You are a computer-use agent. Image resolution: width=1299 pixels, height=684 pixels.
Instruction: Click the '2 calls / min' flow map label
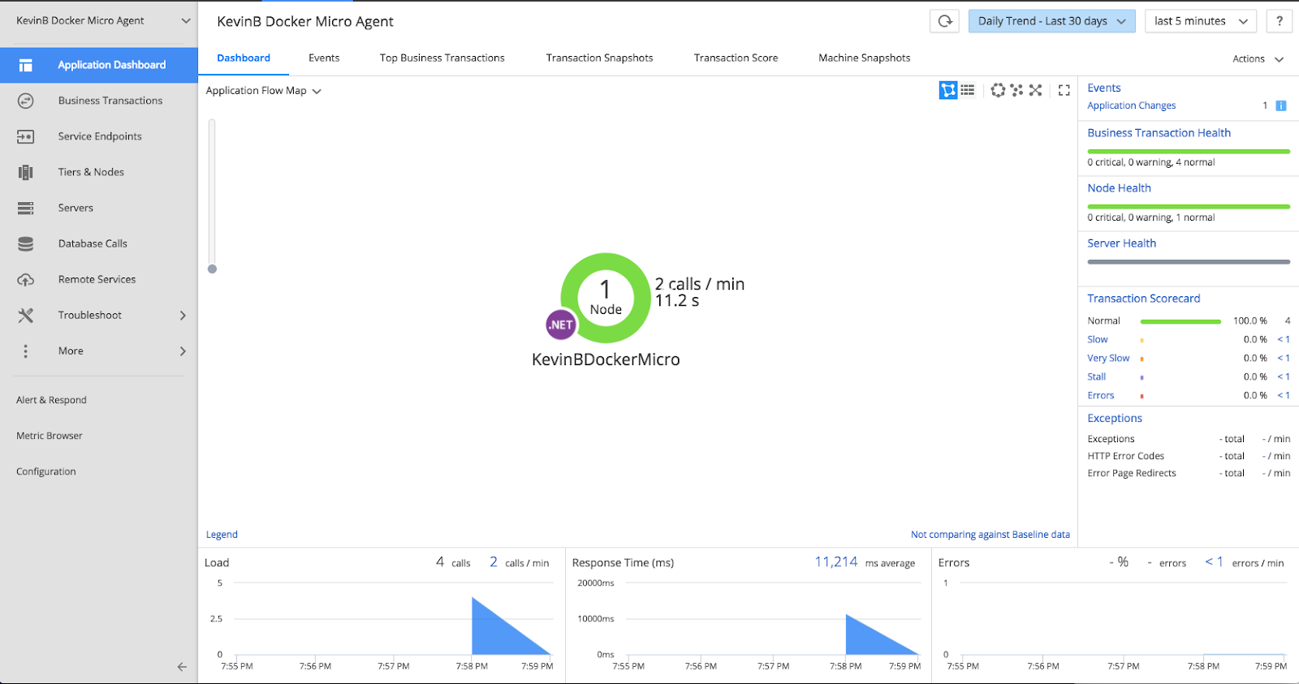pyautogui.click(x=700, y=284)
